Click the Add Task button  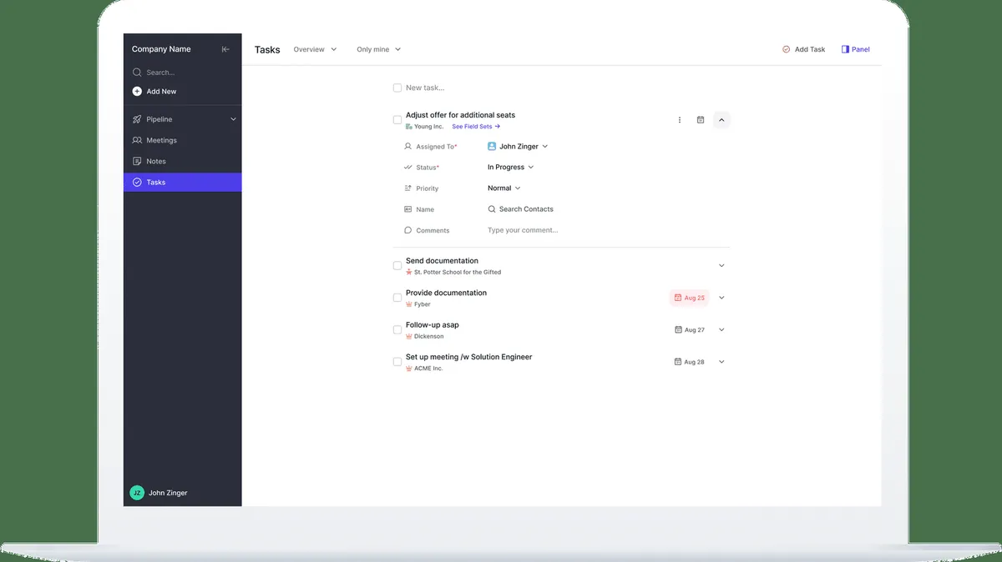tap(803, 49)
